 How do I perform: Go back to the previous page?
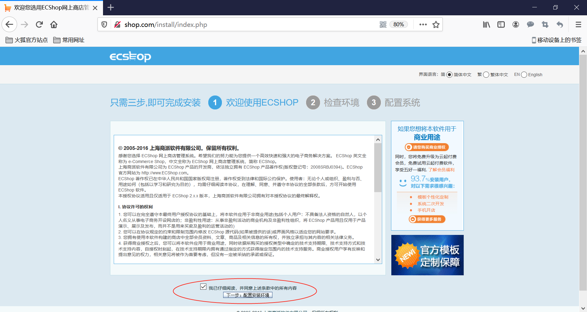9,24
